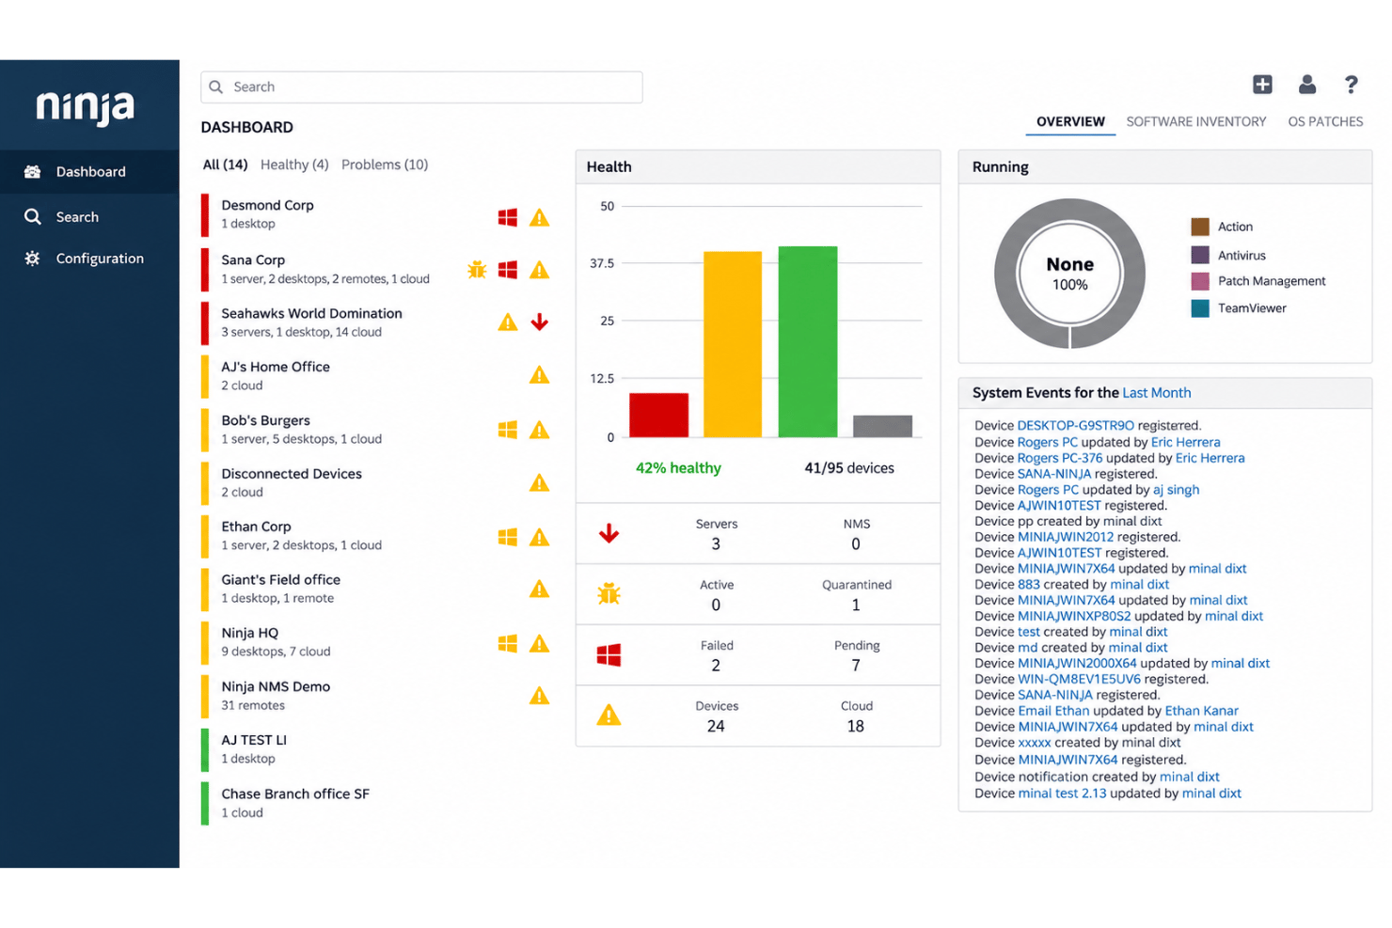
Task: Click the Dashboard sidebar icon
Action: (x=33, y=172)
